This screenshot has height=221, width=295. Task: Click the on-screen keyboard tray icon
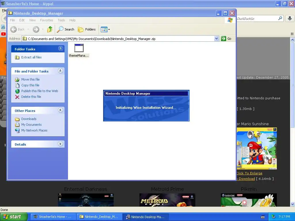263,217
